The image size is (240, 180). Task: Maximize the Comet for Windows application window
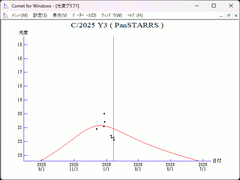coord(214,6)
